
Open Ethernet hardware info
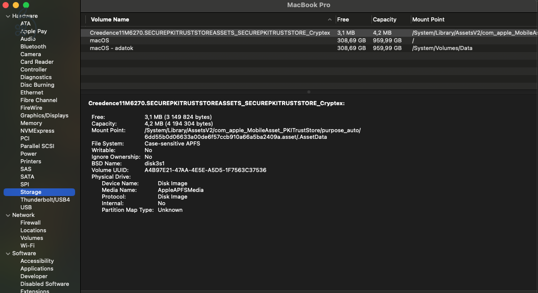pyautogui.click(x=32, y=92)
